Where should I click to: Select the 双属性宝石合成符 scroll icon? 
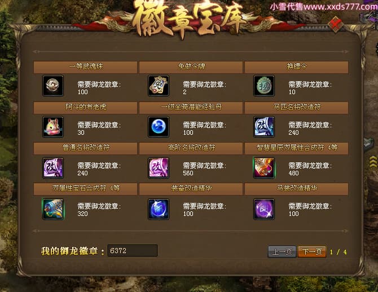(x=53, y=209)
